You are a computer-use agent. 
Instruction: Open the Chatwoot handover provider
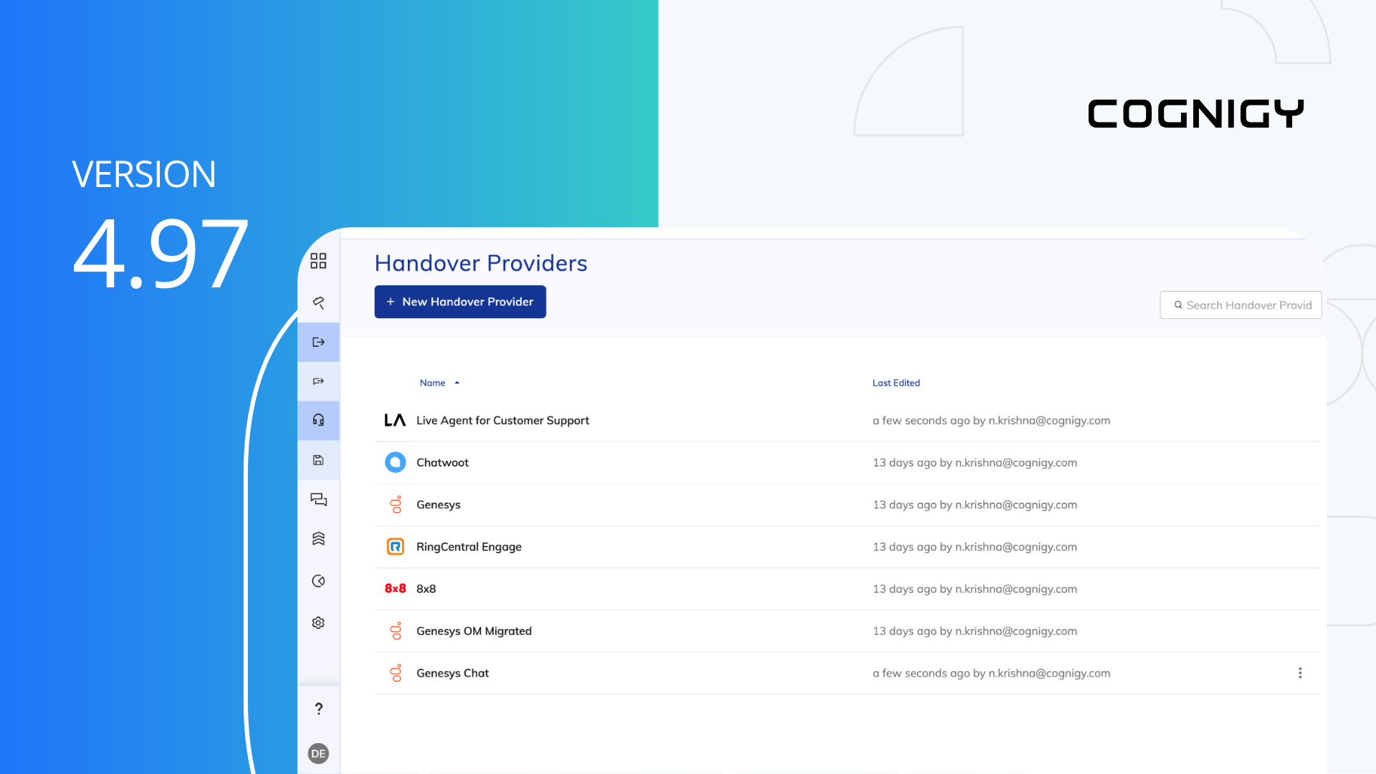442,462
